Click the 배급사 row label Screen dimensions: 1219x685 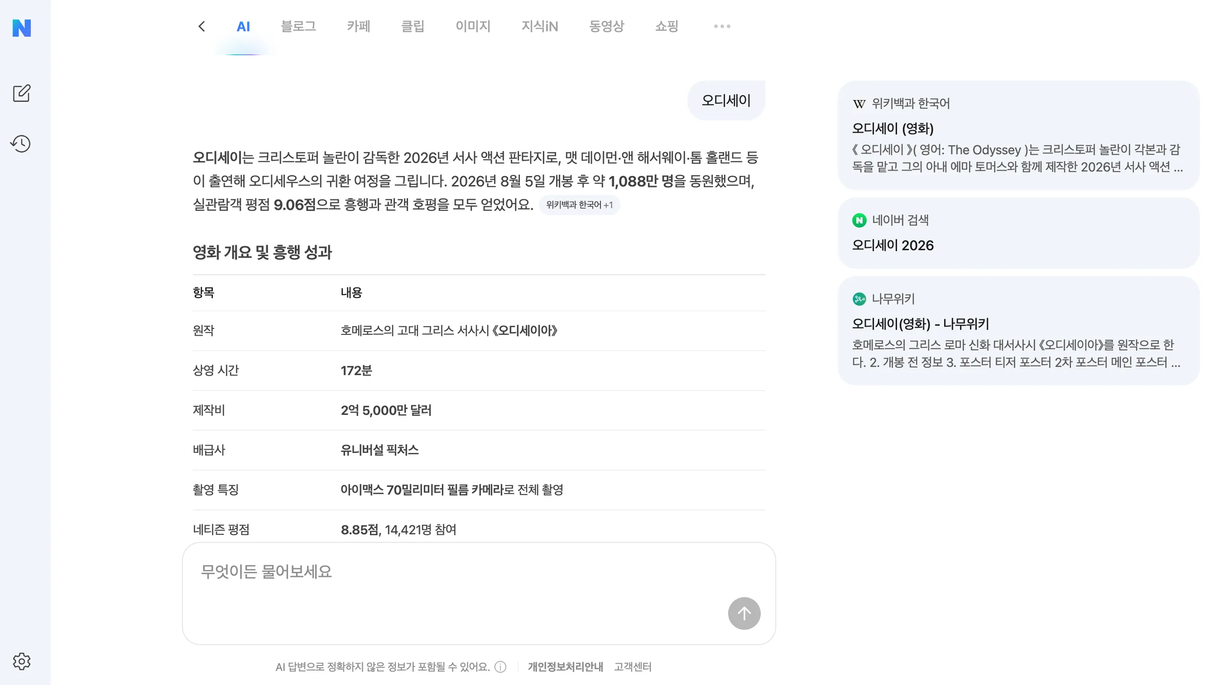coord(209,450)
